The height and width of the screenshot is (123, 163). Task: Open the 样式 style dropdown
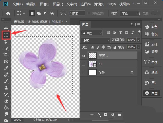click(130, 13)
